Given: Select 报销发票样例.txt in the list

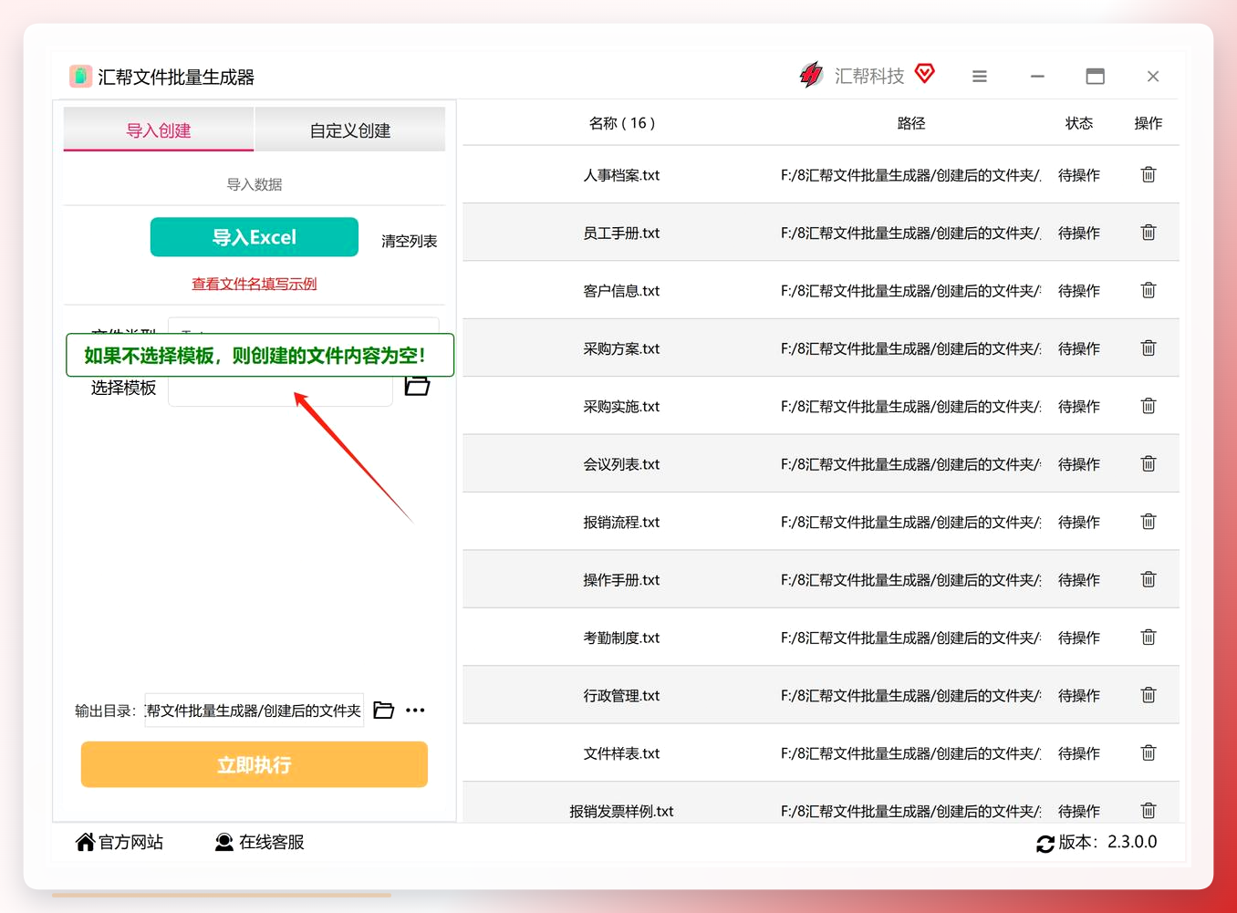Looking at the screenshot, I should point(621,811).
